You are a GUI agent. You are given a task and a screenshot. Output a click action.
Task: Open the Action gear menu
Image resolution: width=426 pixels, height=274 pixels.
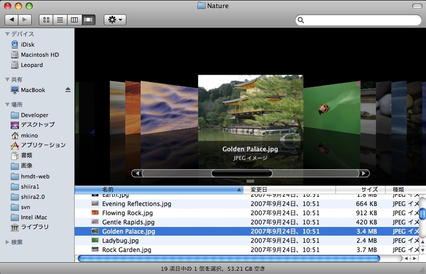[x=115, y=20]
